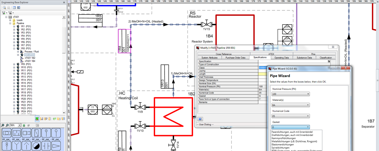Open the Nominal Pressure (PN) dropdown
Image resolution: width=379 pixels, height=151 pixels.
click(x=308, y=94)
